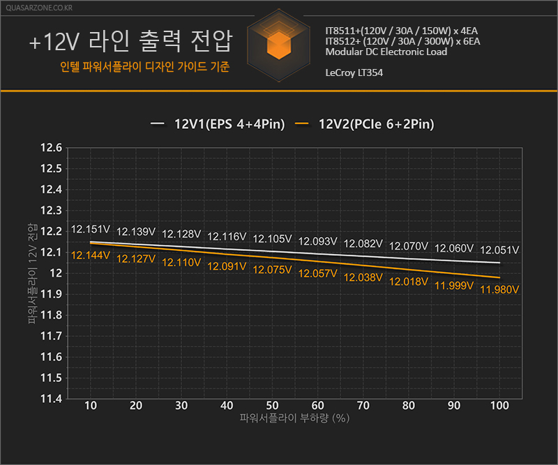
Task: Click the 11.8 y-axis tick label
Action: tap(51, 315)
